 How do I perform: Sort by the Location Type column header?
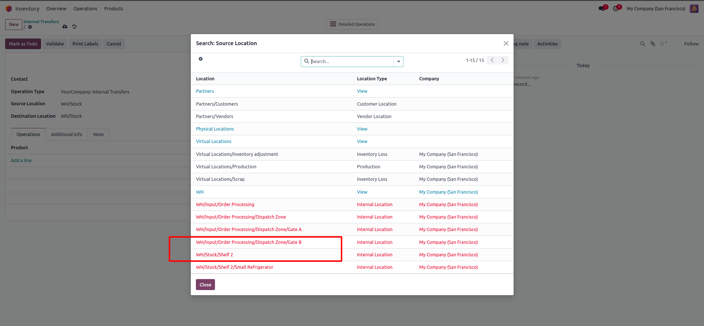pyautogui.click(x=372, y=79)
